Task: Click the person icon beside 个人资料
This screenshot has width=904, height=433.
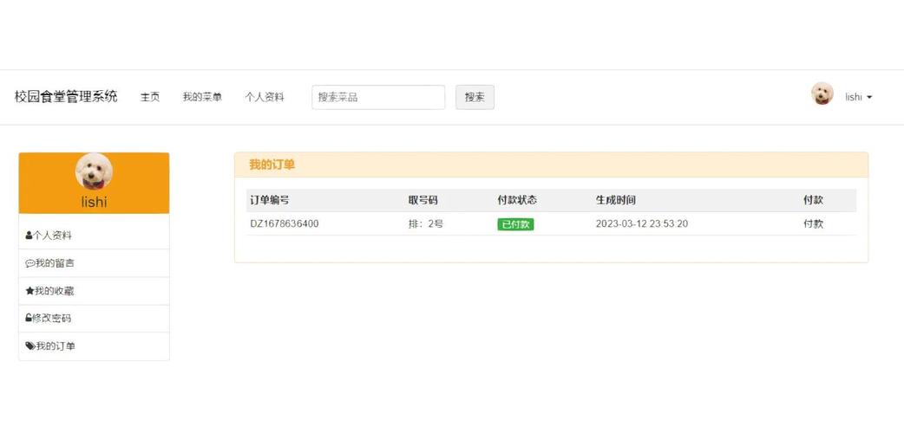Action: (x=29, y=236)
